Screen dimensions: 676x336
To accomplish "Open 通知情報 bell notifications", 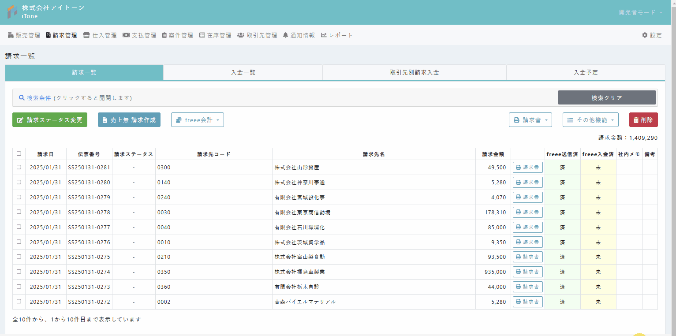I will (x=299, y=35).
